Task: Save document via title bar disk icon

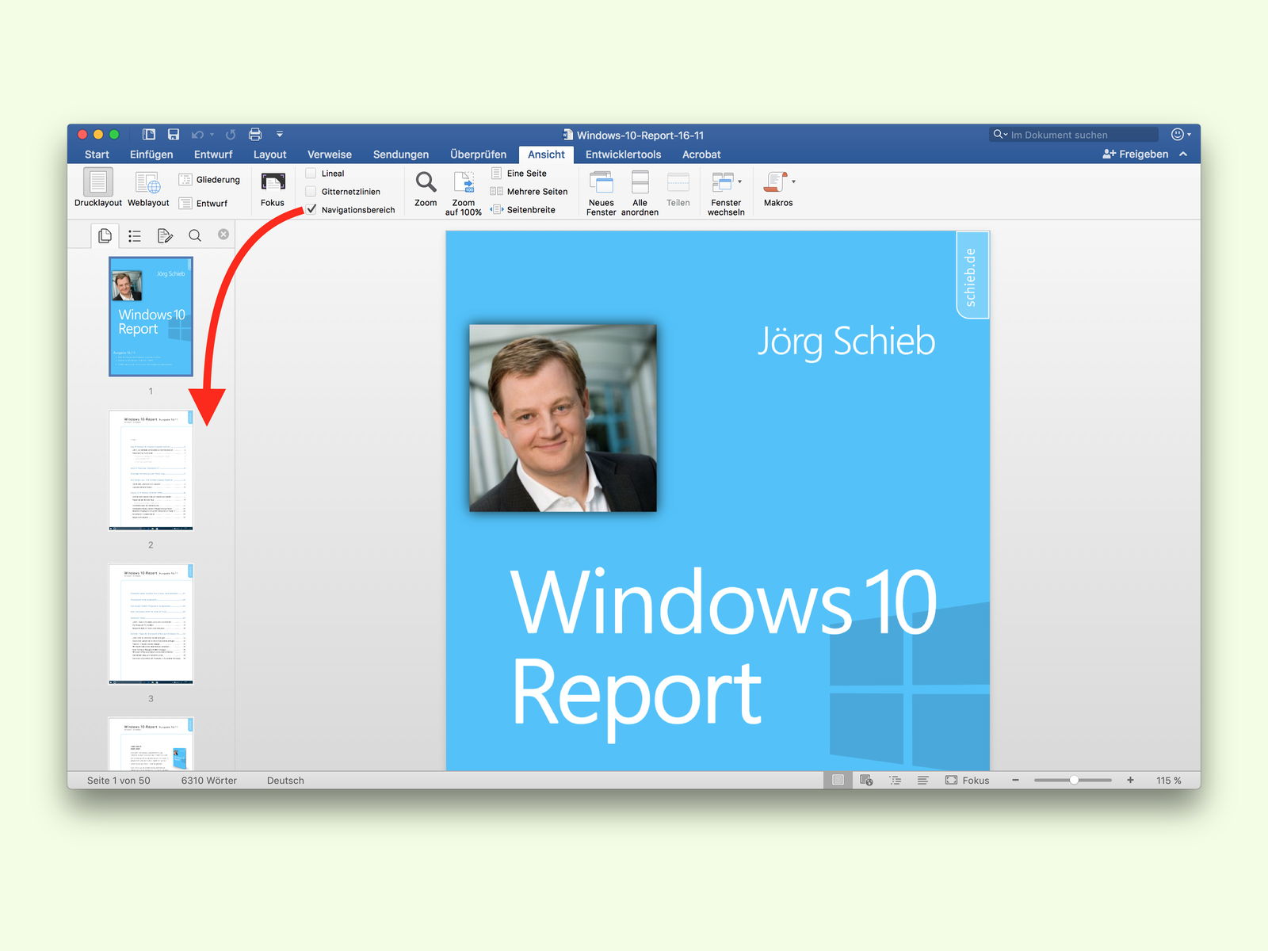Action: (x=174, y=135)
